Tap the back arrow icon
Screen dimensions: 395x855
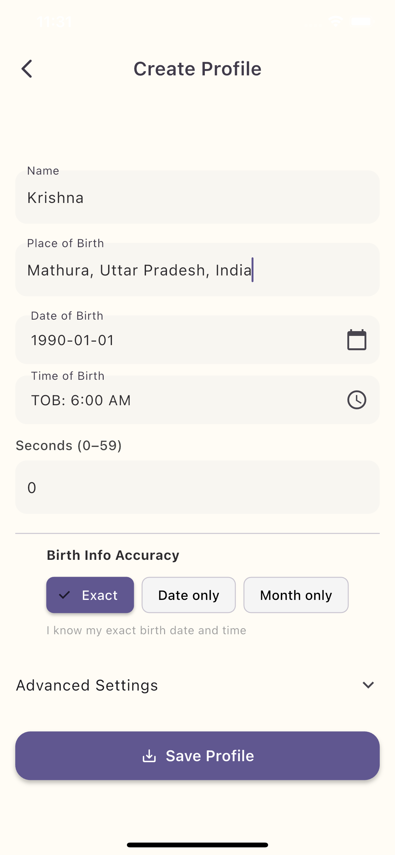(x=27, y=69)
